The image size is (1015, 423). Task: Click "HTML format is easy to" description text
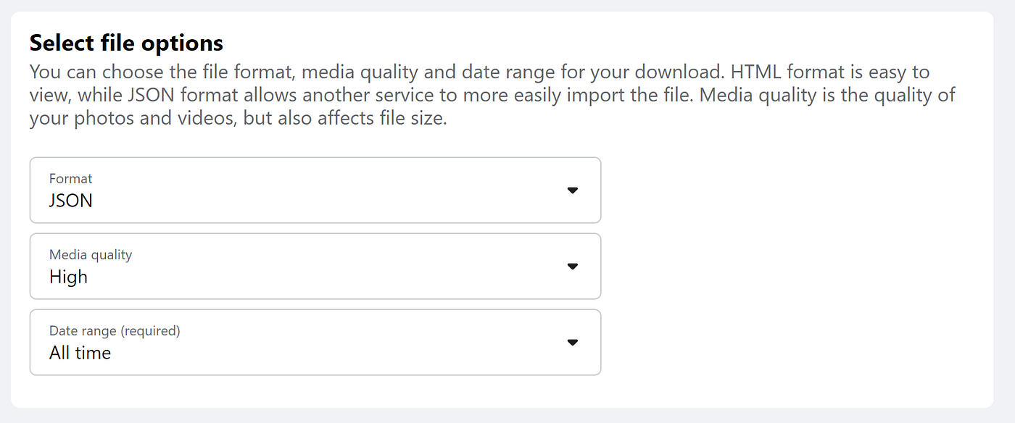pos(829,72)
